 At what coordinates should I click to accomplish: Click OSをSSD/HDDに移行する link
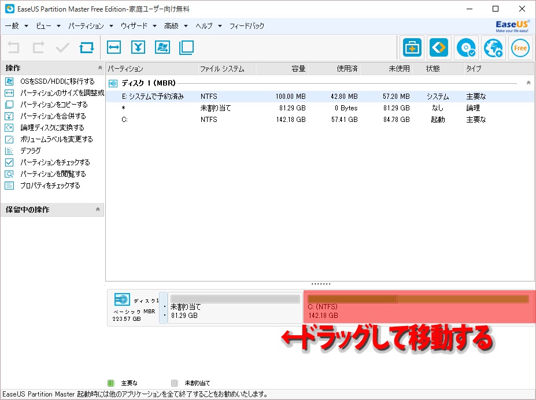pos(57,82)
